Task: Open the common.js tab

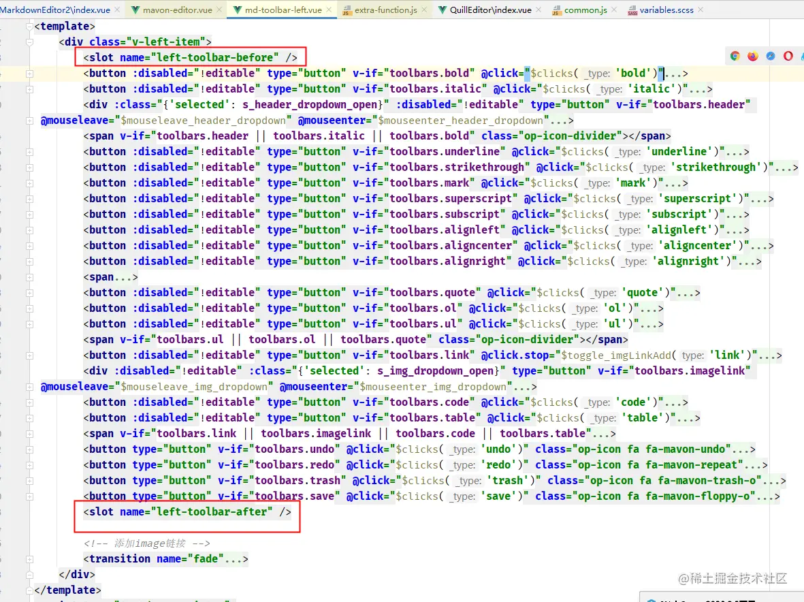Action: (x=585, y=10)
